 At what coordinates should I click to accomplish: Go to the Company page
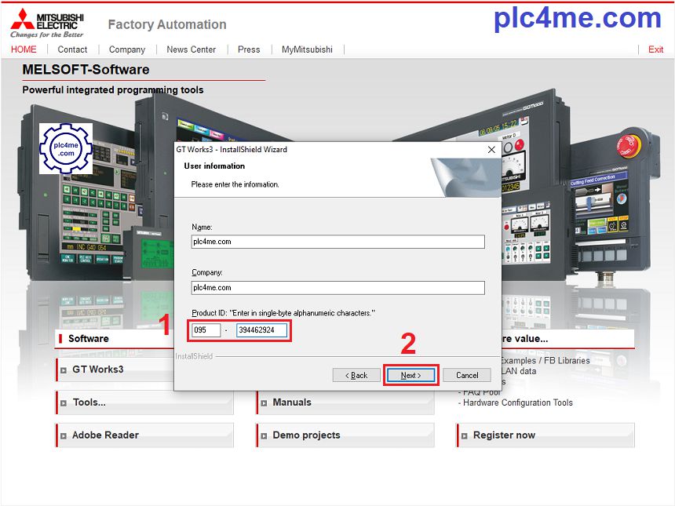coord(127,49)
